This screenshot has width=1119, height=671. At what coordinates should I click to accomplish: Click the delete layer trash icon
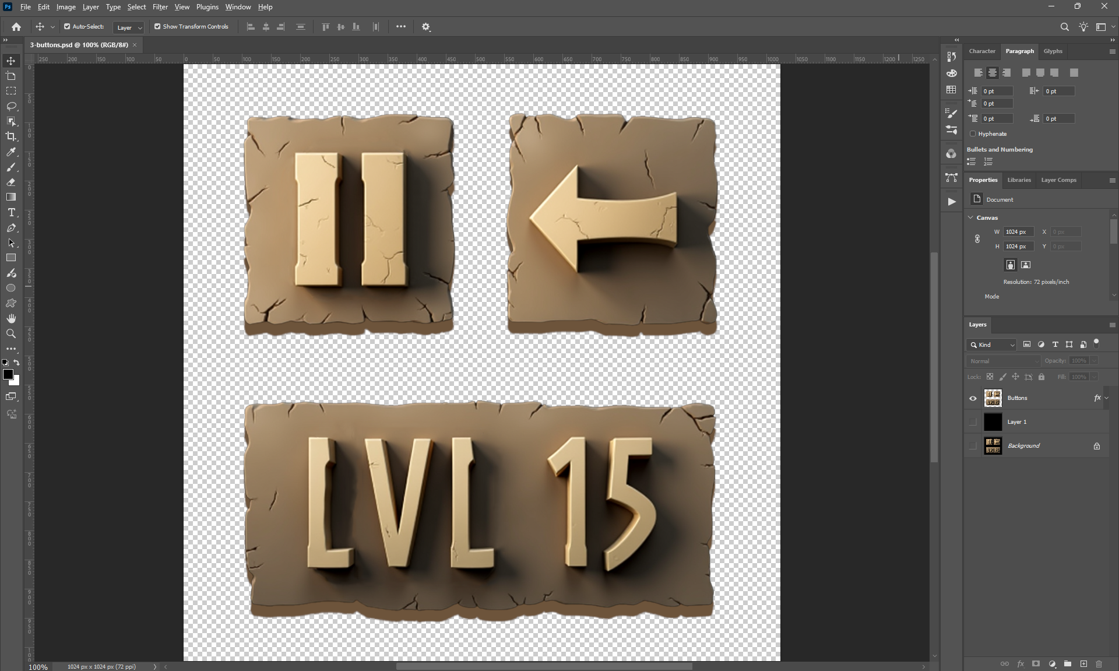(1099, 663)
